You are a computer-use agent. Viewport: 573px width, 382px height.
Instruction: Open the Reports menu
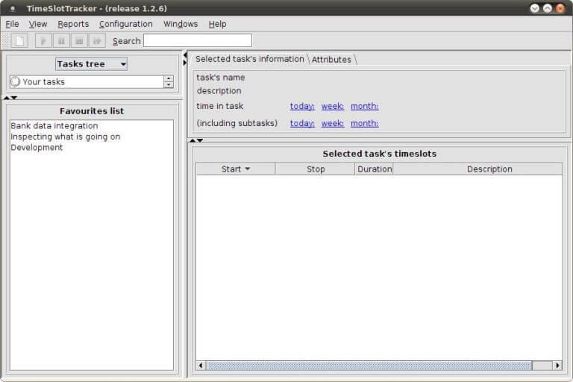pyautogui.click(x=73, y=24)
